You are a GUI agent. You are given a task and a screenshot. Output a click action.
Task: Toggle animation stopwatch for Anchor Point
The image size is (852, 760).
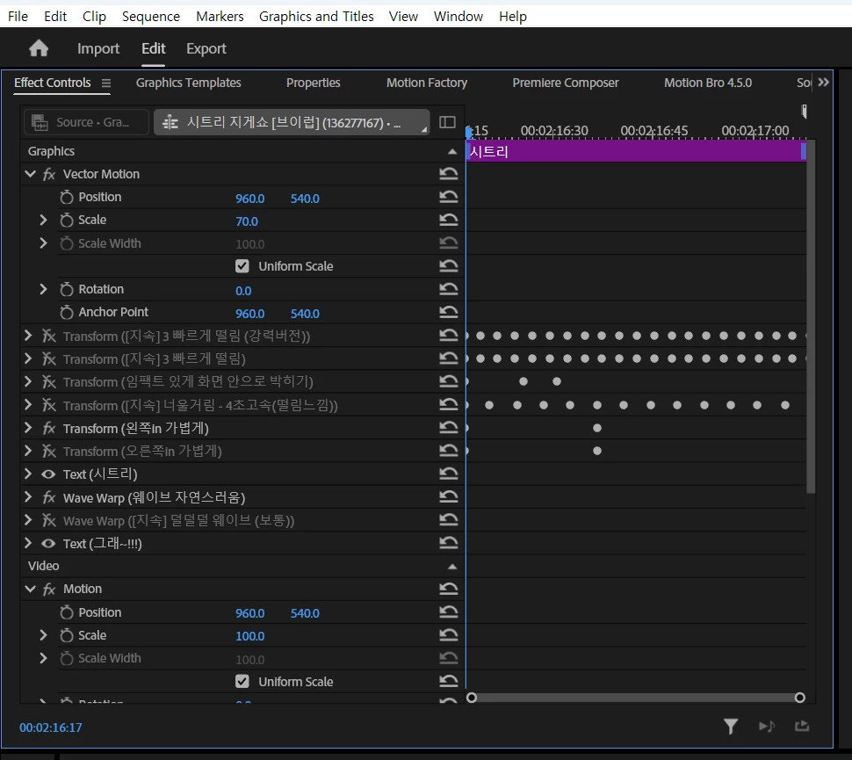66,312
